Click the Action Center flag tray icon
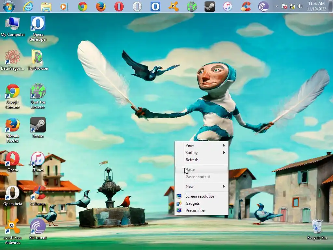Image resolution: width=333 pixels, height=250 pixels. tap(284, 7)
